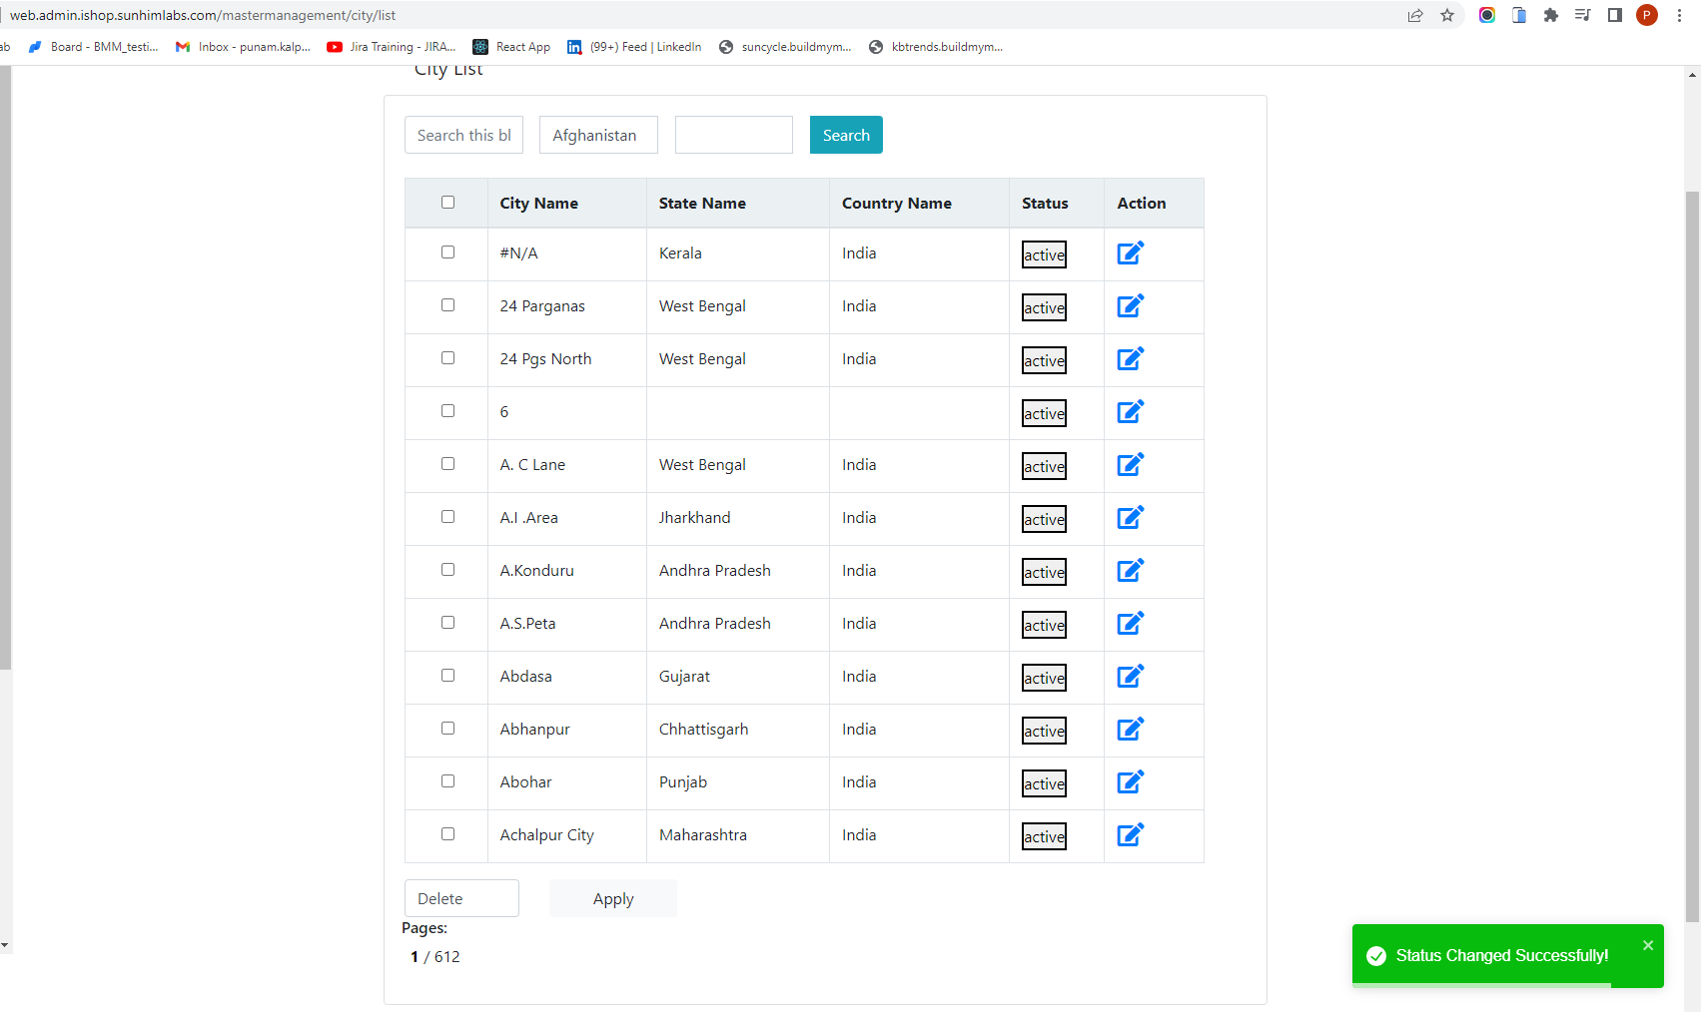1701x1012 pixels.
Task: Edit the Achalpur City row
Action: click(x=1130, y=835)
